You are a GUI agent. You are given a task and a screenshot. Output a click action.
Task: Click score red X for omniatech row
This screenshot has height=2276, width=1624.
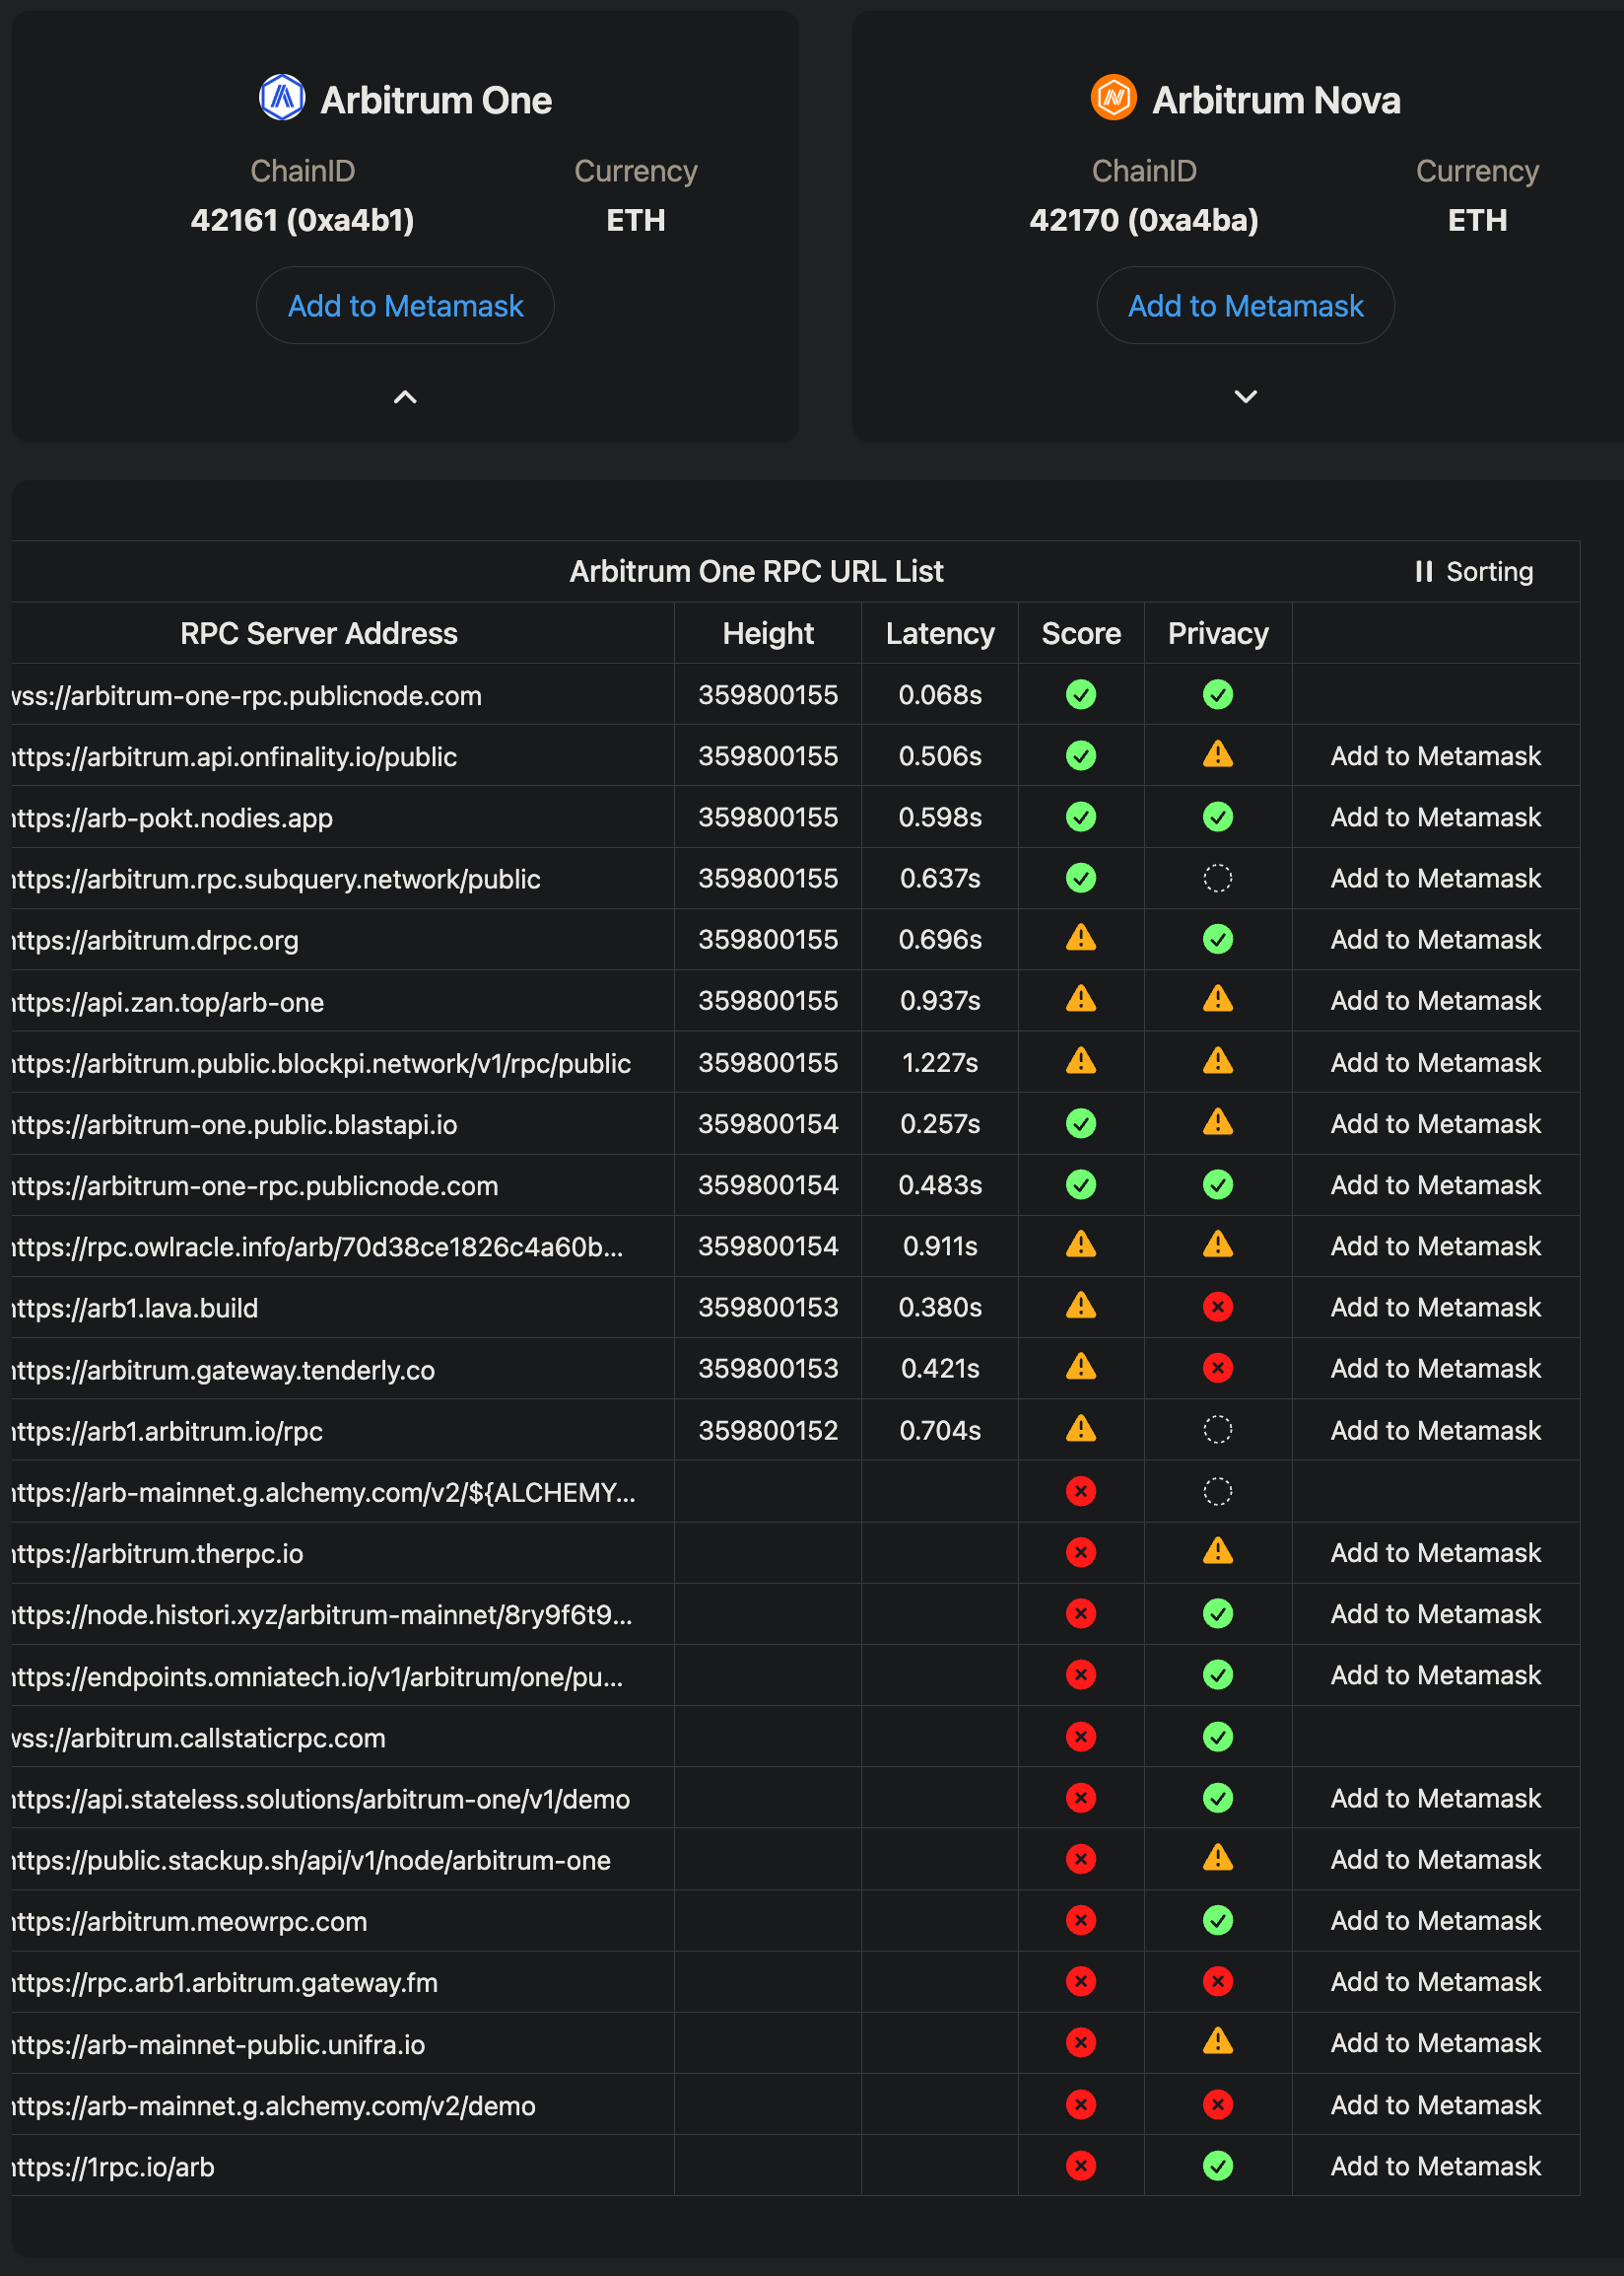[1081, 1674]
